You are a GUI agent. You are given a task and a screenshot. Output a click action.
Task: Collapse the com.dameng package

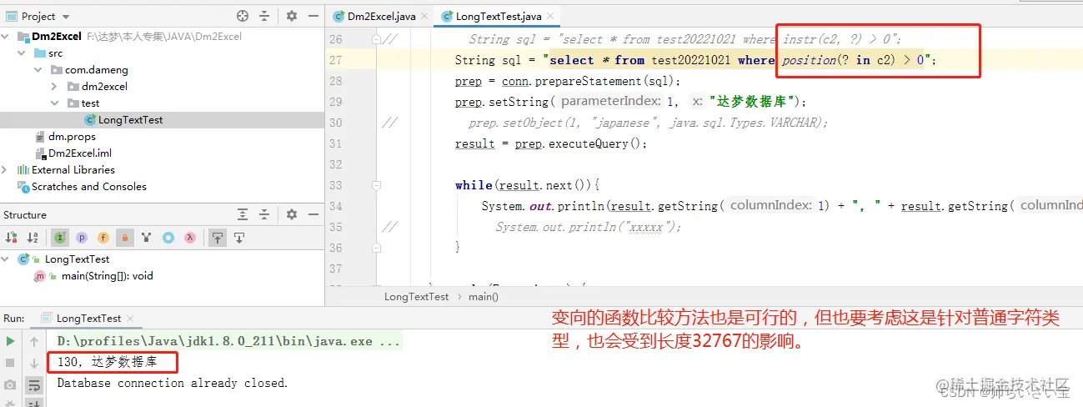coord(39,70)
